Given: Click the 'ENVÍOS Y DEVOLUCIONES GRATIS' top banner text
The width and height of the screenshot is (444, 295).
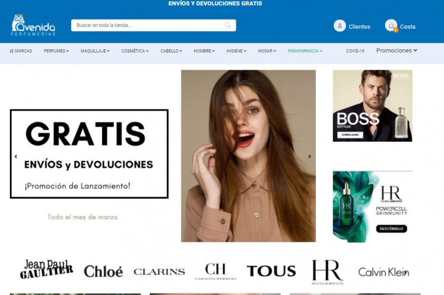Looking at the screenshot, I should (215, 3).
